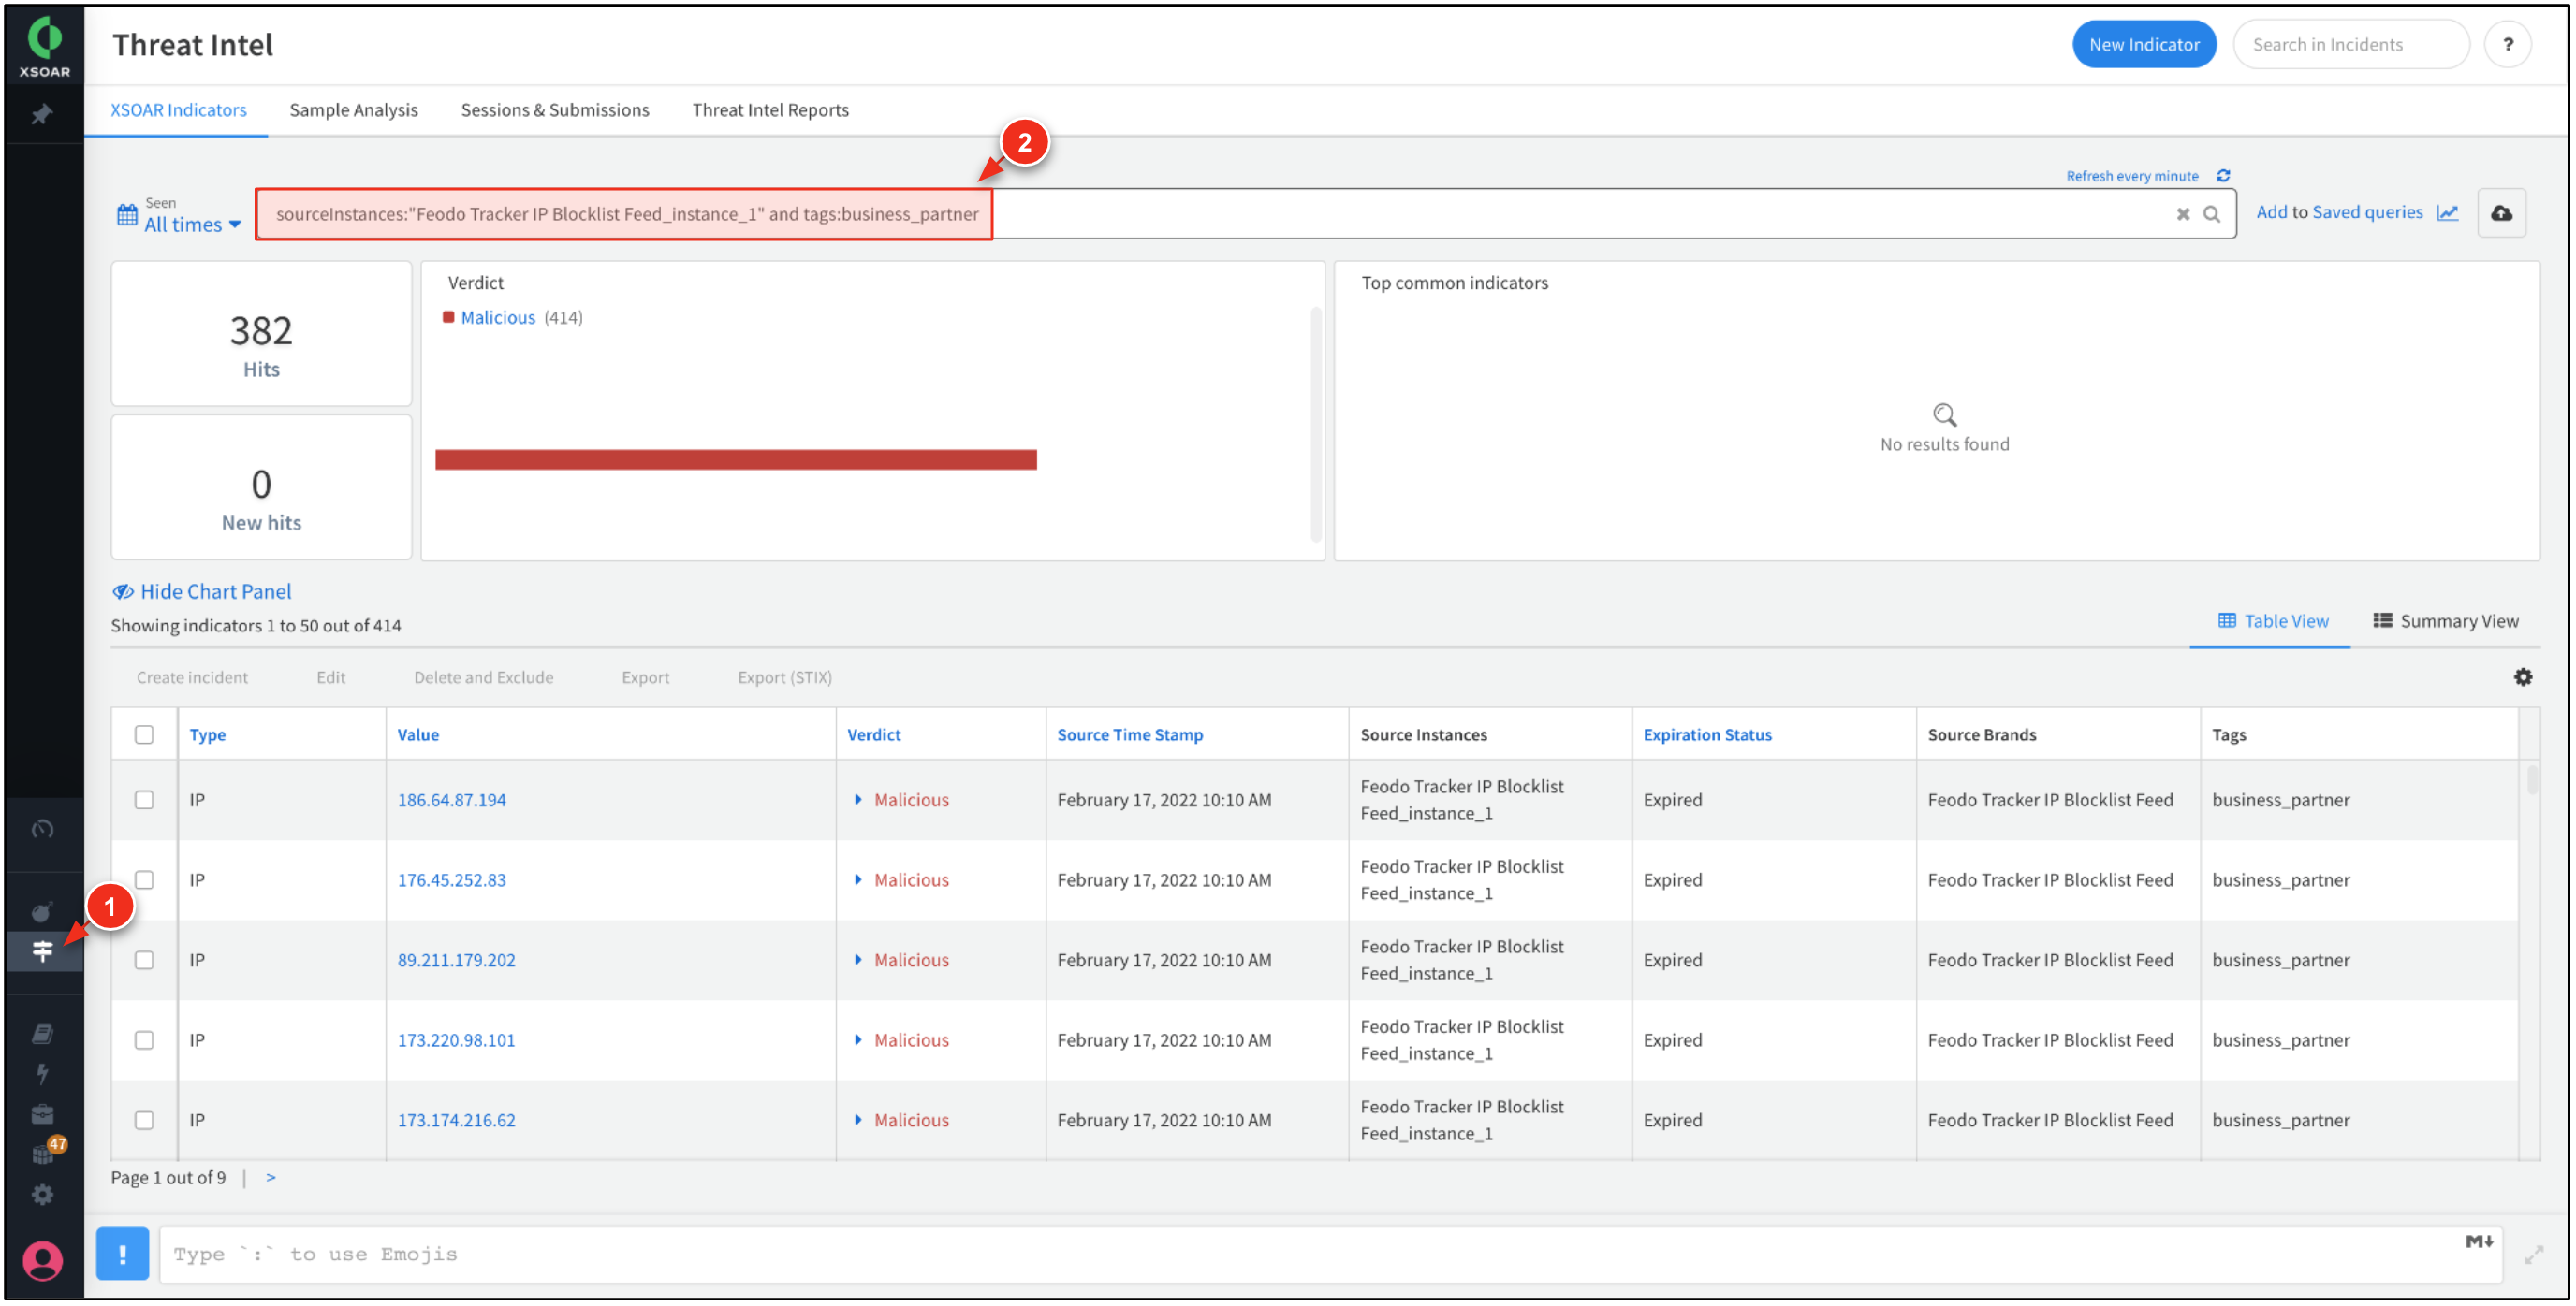Switch to XSOAR Indicators tab
Image resolution: width=2576 pixels, height=1306 pixels.
[178, 109]
